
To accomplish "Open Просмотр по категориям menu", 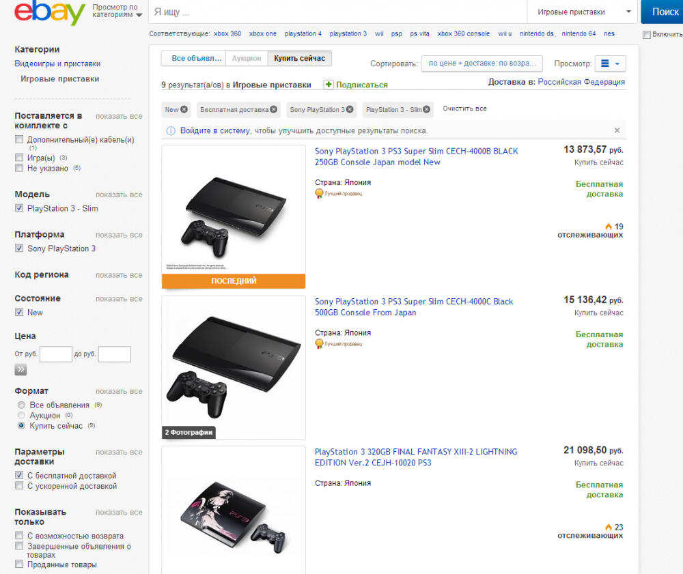I will tap(117, 12).
